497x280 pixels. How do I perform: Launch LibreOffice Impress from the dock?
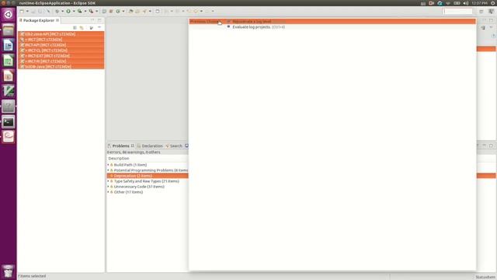[9, 76]
